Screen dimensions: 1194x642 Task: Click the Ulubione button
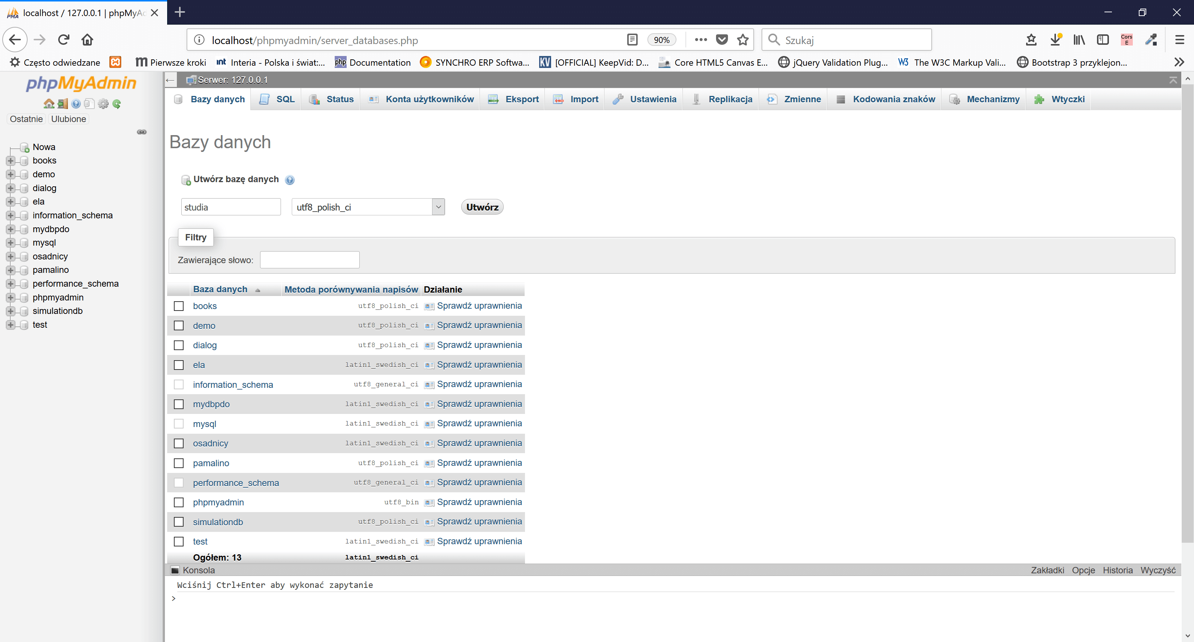coord(69,119)
